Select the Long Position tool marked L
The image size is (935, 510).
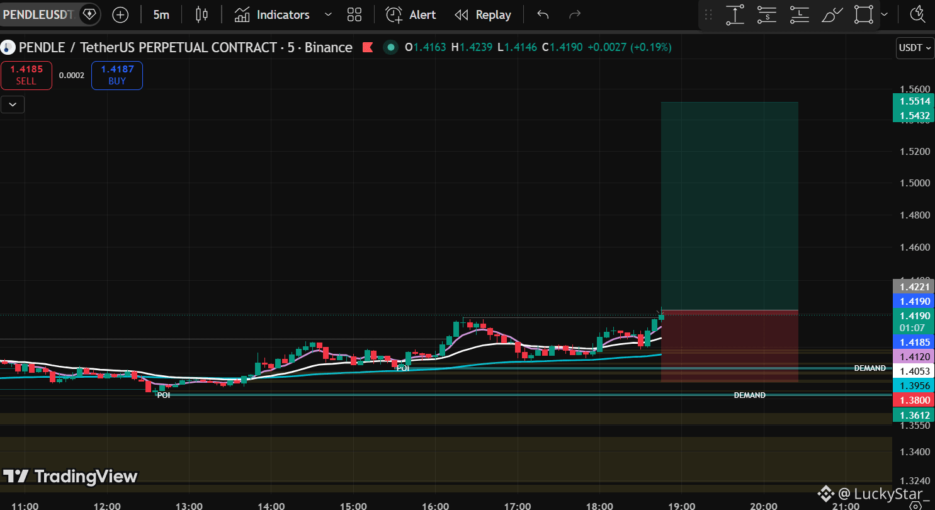pos(799,14)
